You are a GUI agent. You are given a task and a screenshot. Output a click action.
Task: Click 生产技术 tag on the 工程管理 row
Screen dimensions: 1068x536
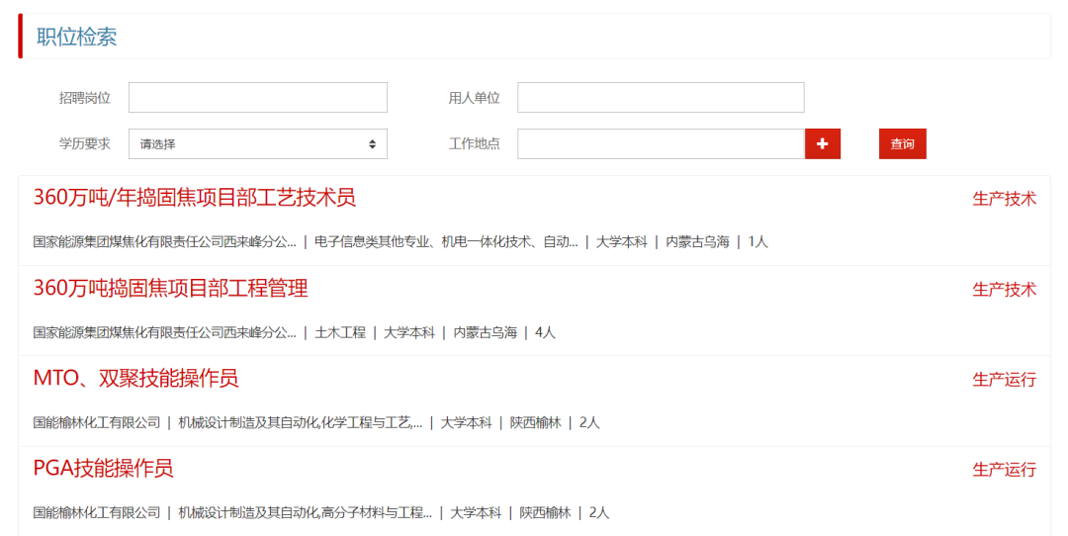pyautogui.click(x=1004, y=289)
